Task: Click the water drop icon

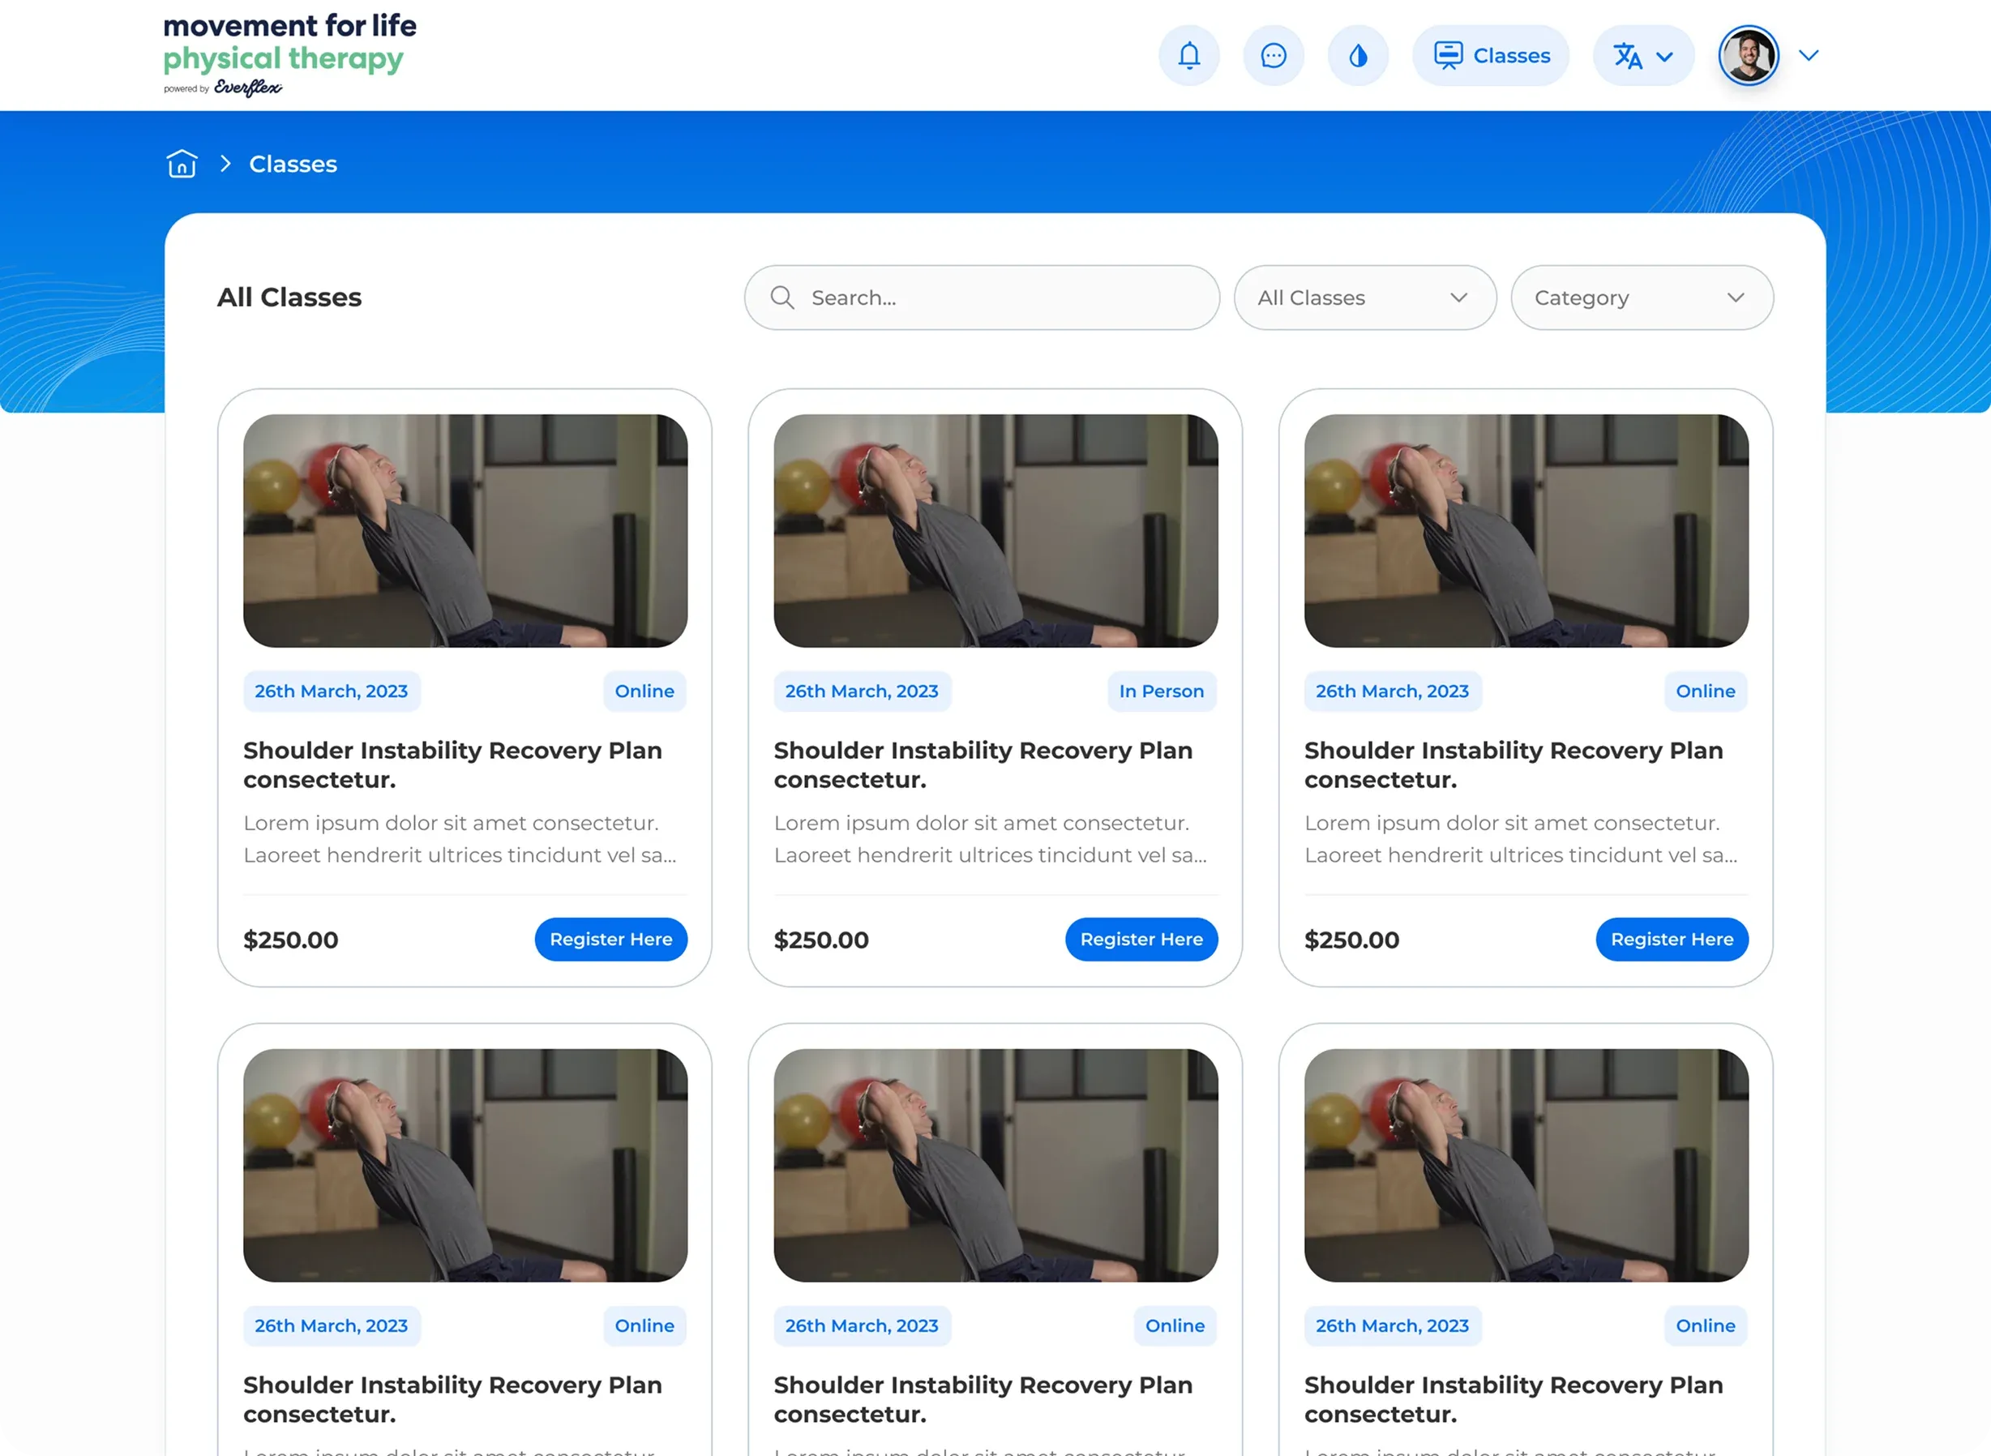Action: click(x=1358, y=55)
